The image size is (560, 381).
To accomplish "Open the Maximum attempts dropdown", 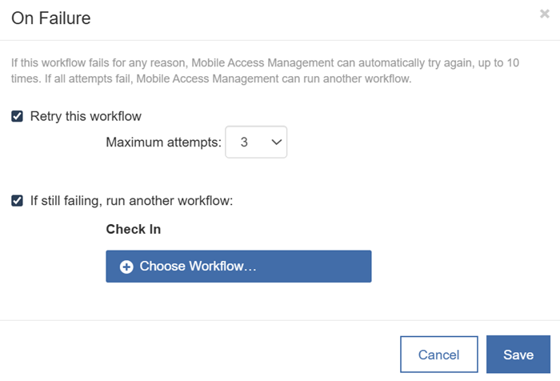I will (x=256, y=142).
